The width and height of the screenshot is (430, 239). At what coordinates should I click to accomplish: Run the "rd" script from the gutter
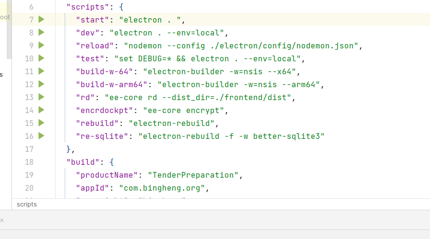pos(41,97)
